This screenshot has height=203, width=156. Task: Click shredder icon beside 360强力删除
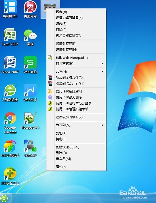pyautogui.click(x=50, y=97)
